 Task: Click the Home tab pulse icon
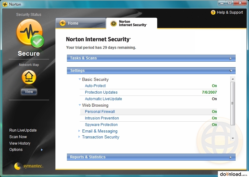coord(63,23)
